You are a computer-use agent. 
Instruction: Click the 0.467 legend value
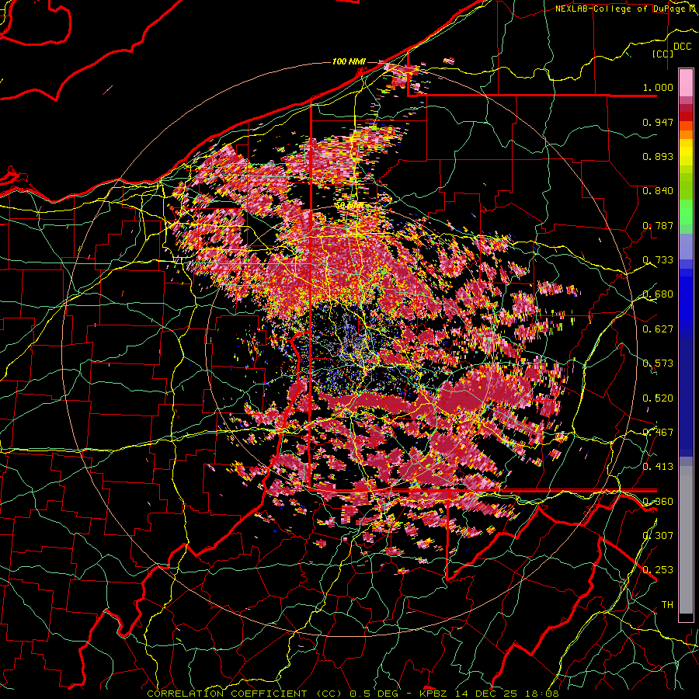(658, 432)
